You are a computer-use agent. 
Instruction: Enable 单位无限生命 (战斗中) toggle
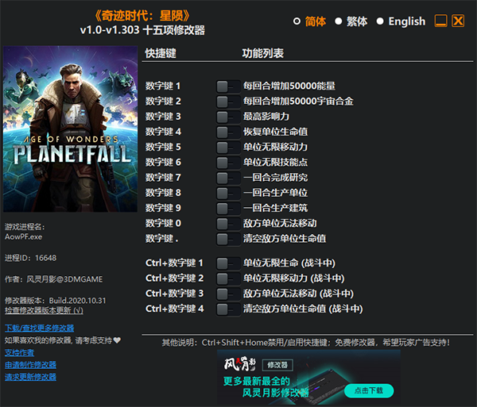[227, 263]
